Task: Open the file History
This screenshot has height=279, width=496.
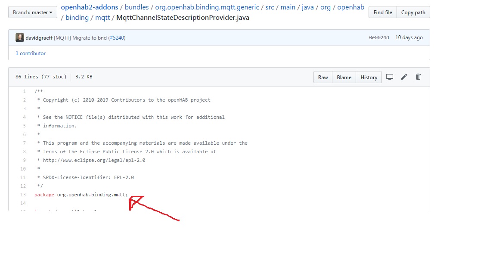Action: pos(369,77)
